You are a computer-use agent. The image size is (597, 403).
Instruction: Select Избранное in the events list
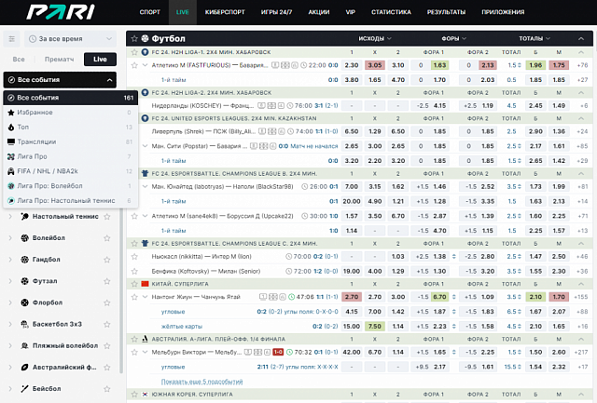tap(71, 113)
